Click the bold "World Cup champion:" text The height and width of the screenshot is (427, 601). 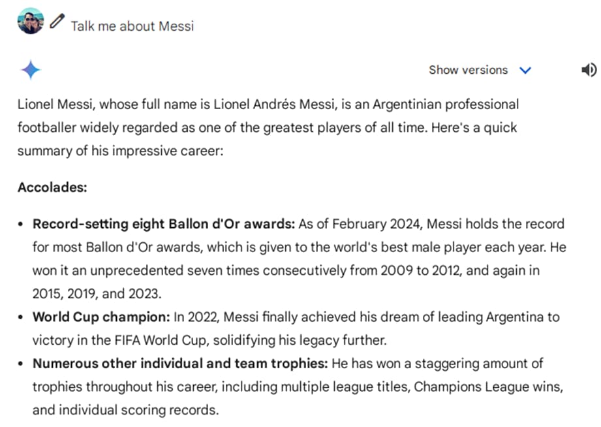point(101,317)
